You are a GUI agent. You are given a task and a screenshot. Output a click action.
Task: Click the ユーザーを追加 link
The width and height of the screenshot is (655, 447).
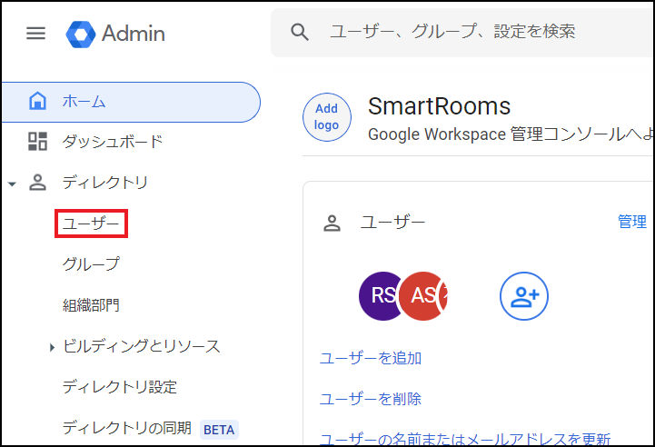(x=370, y=358)
